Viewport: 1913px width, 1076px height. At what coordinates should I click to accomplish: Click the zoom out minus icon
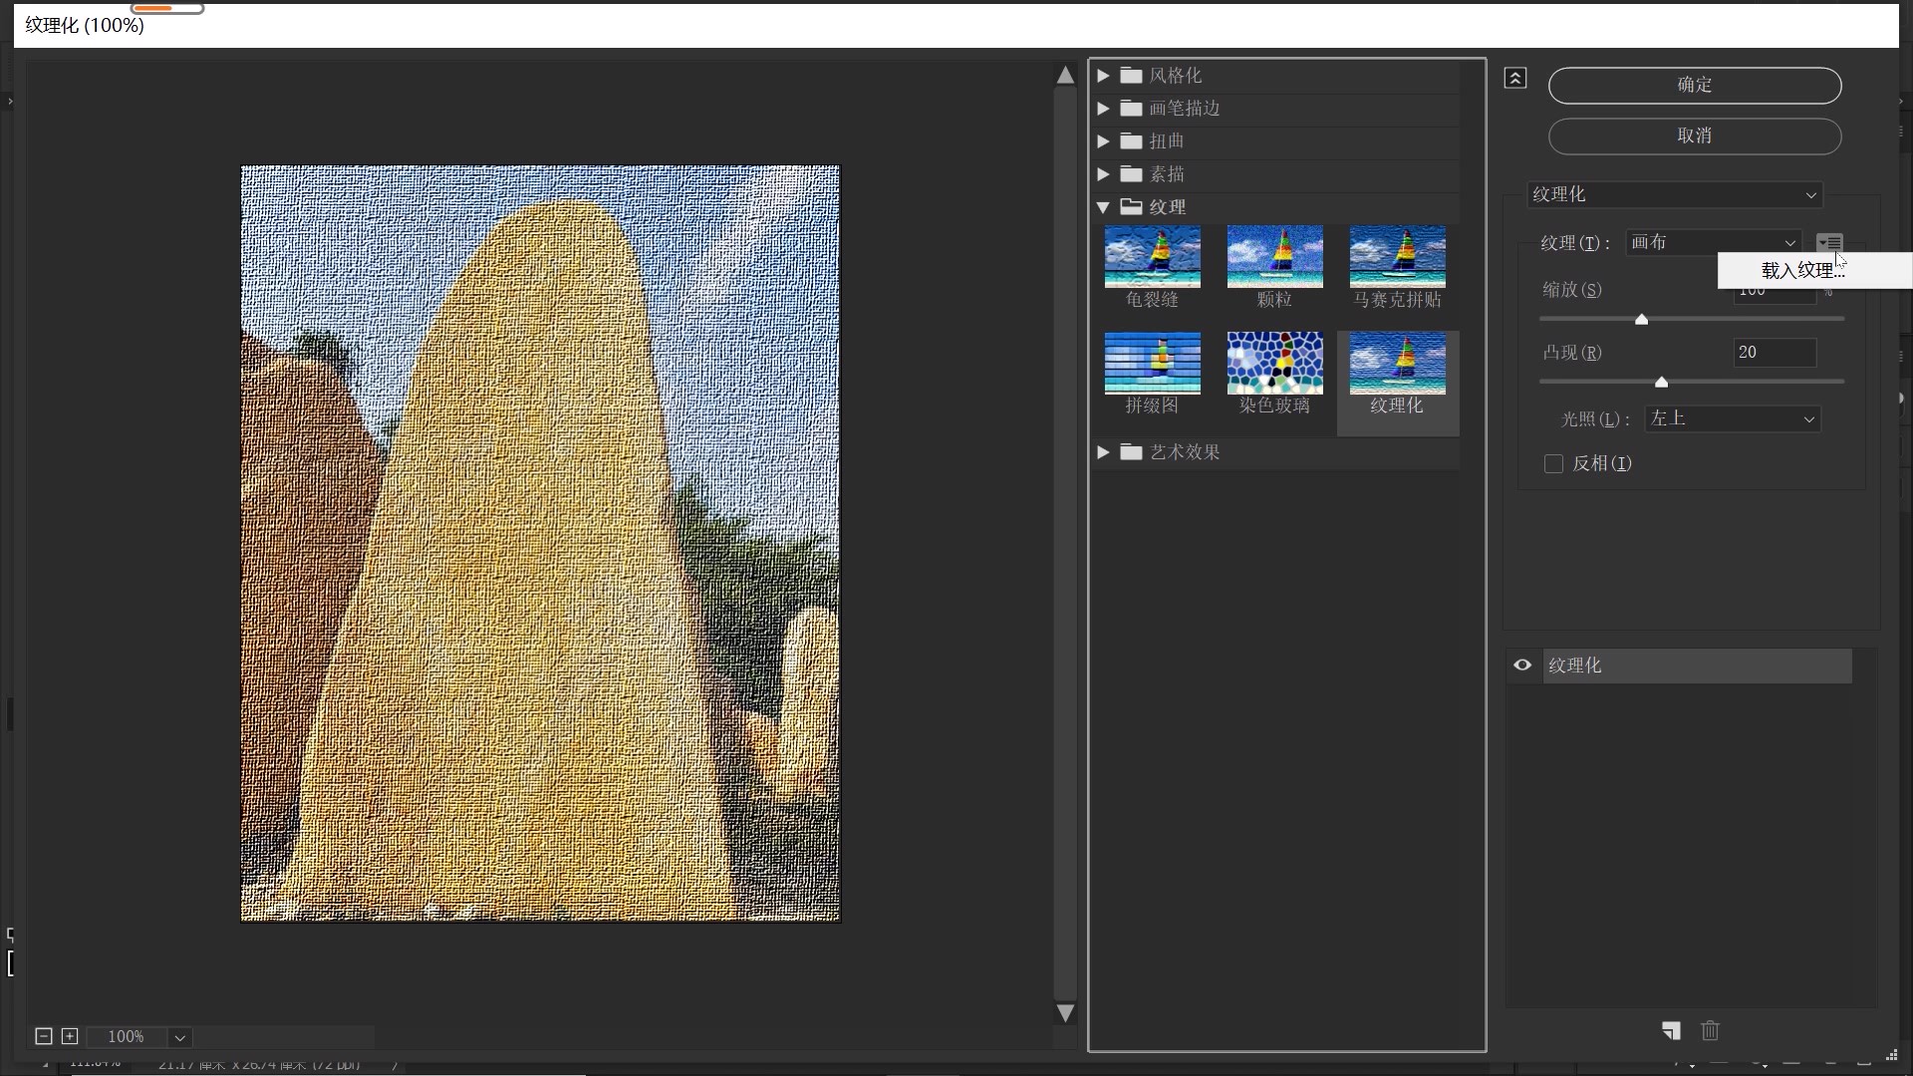[x=44, y=1036]
